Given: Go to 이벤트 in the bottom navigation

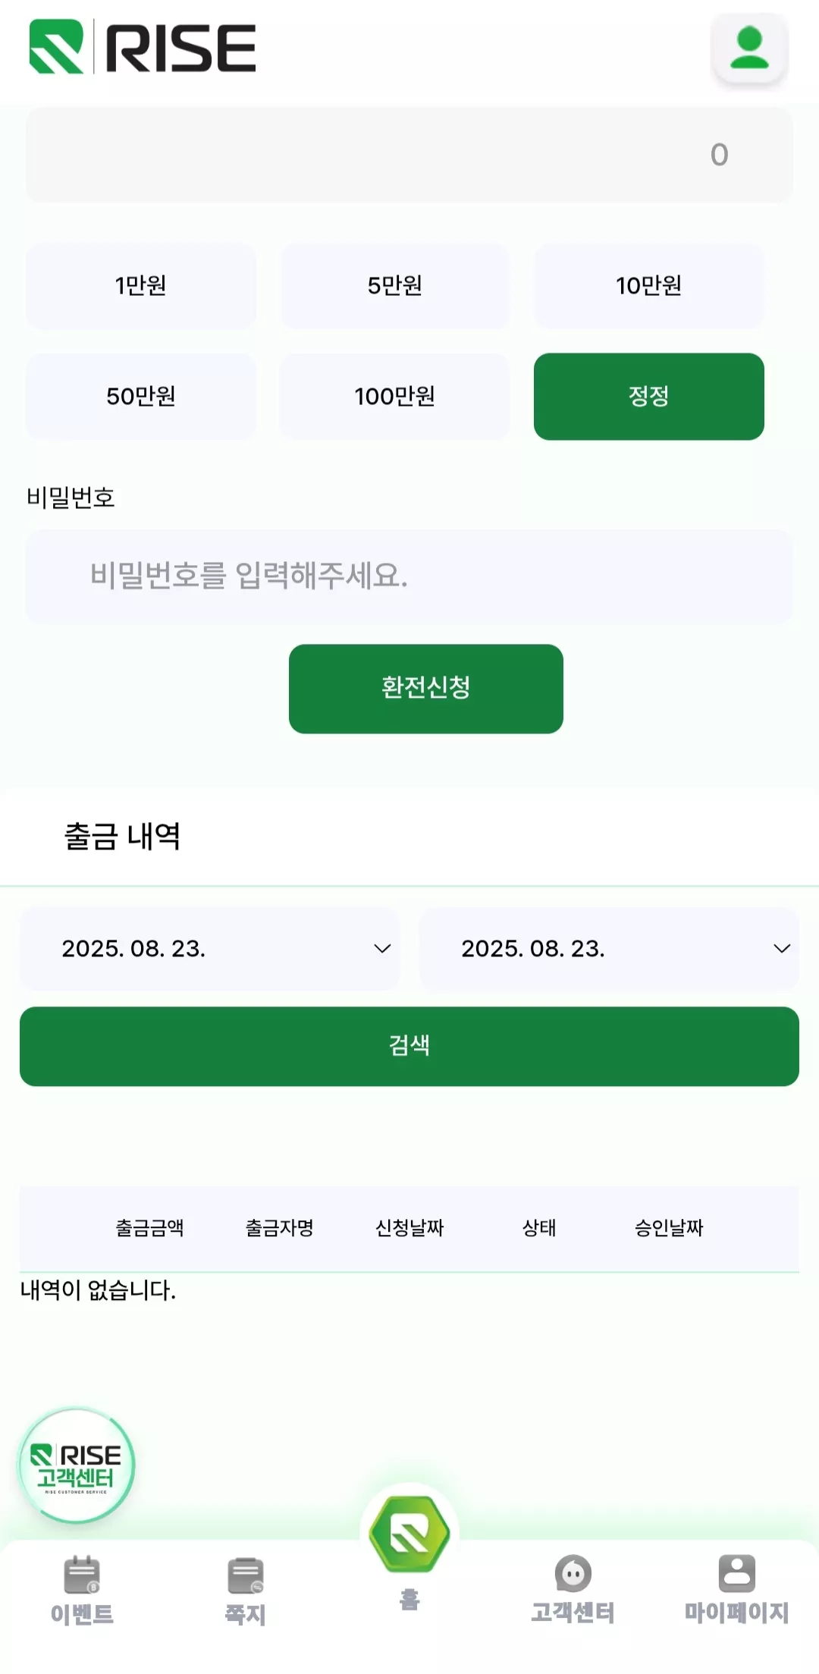Looking at the screenshot, I should coord(82,1591).
